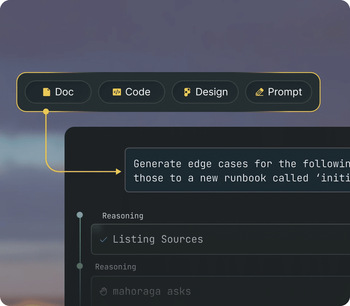The image size is (350, 306).
Task: Open the Listing Sources step row
Action: (x=221, y=239)
